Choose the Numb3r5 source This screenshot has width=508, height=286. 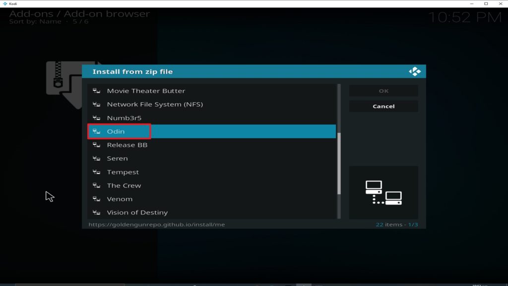click(x=211, y=118)
